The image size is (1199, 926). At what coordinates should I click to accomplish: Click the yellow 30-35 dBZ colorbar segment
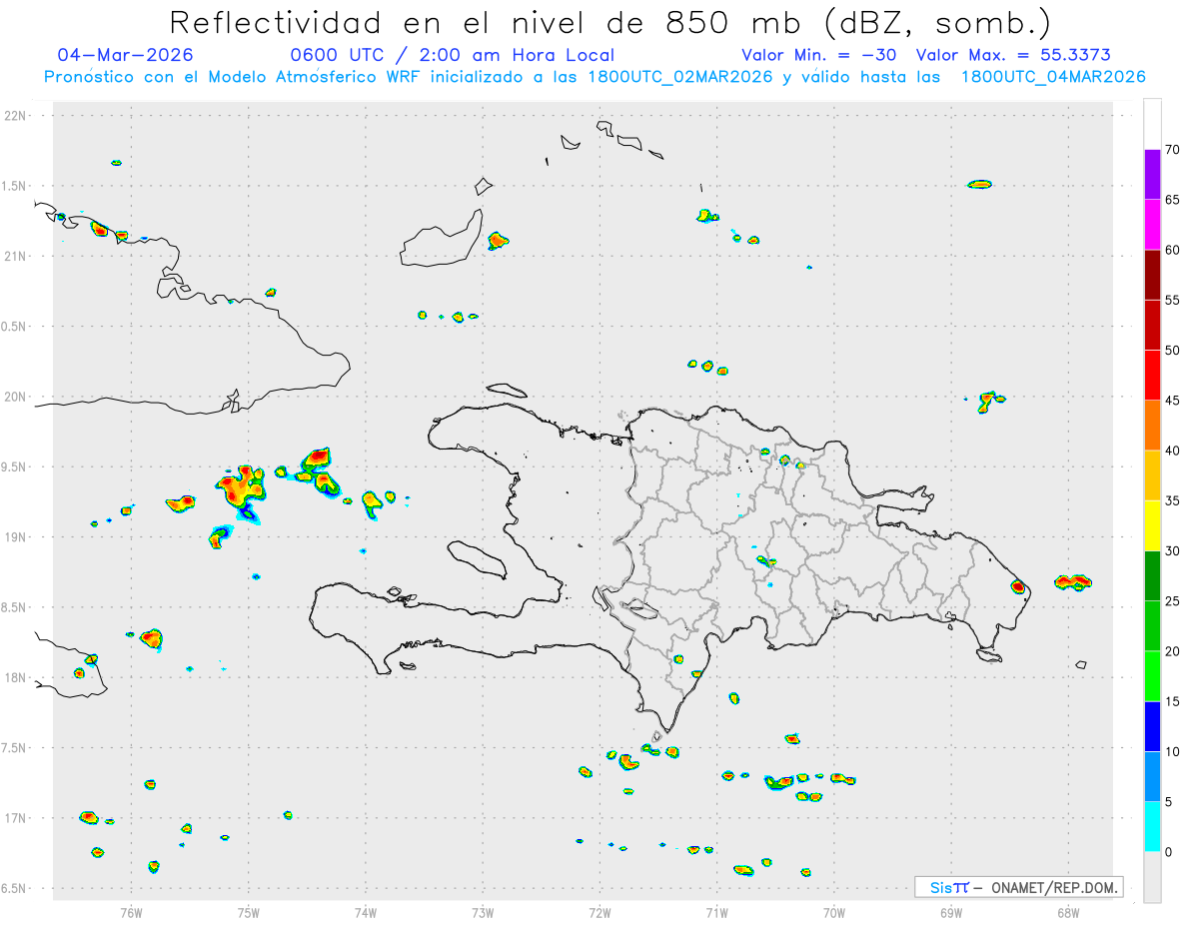(1152, 525)
